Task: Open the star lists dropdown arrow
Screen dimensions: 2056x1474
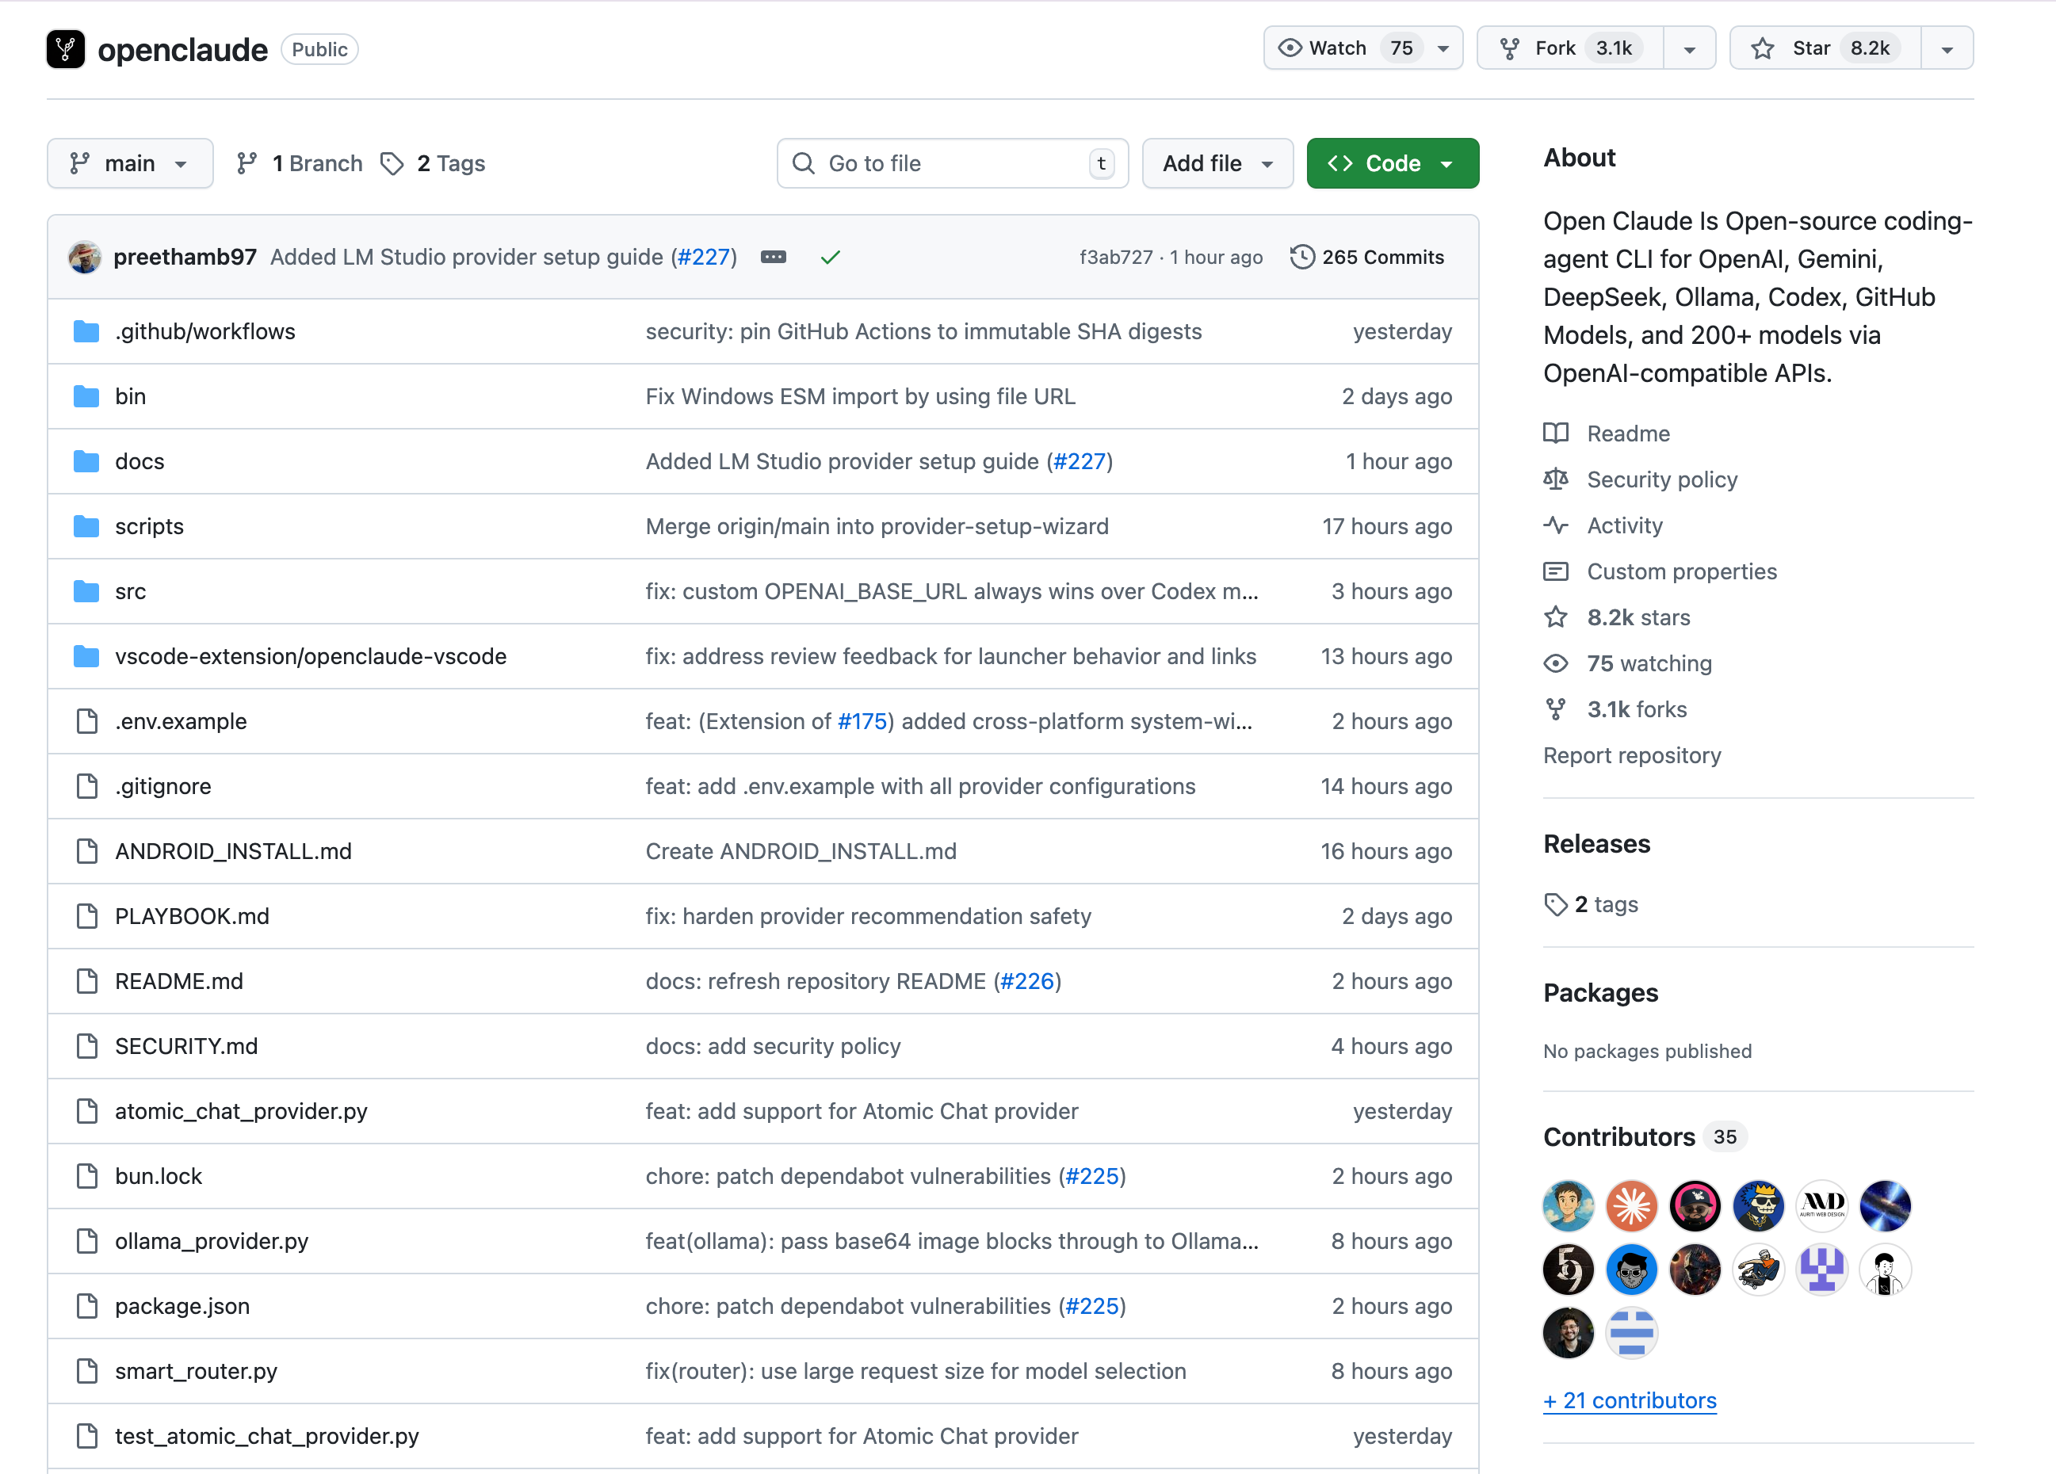Action: (x=1947, y=48)
